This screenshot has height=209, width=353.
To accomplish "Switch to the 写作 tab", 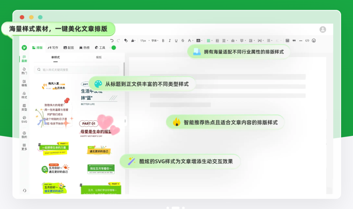I will (53, 48).
